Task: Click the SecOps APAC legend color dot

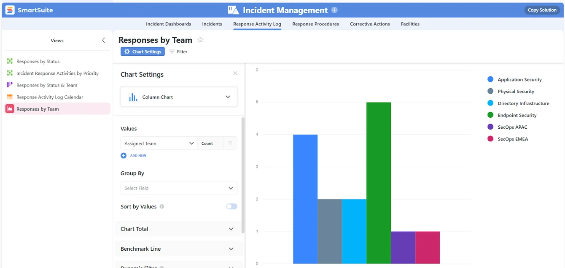Action: [490, 127]
